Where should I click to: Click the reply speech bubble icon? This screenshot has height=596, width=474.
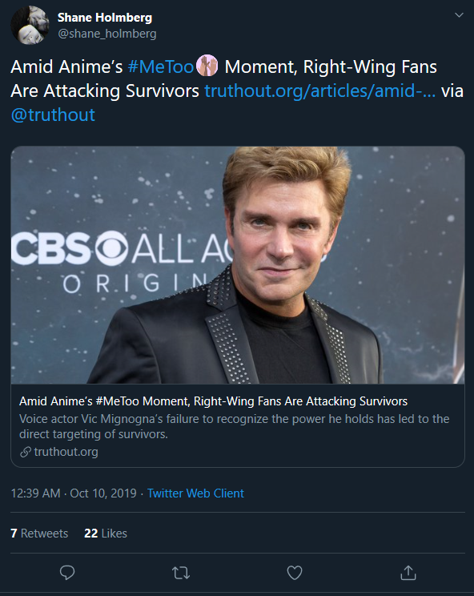pos(67,573)
